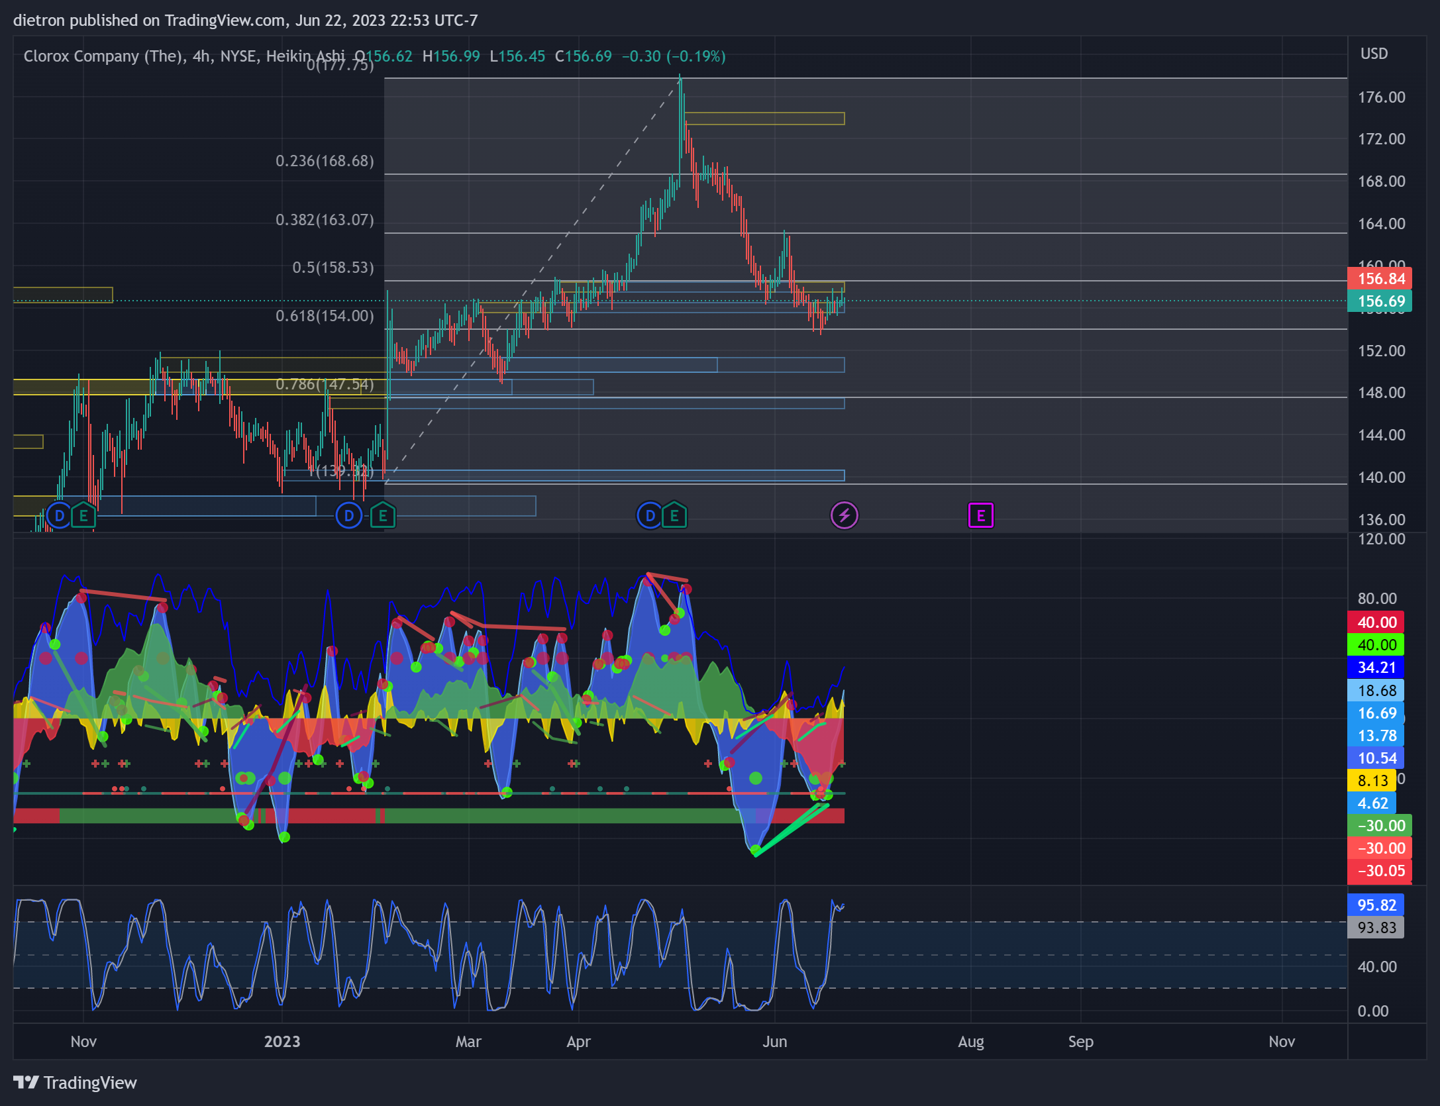Click the Jun label on time axis
The height and width of the screenshot is (1106, 1440).
[x=775, y=1042]
